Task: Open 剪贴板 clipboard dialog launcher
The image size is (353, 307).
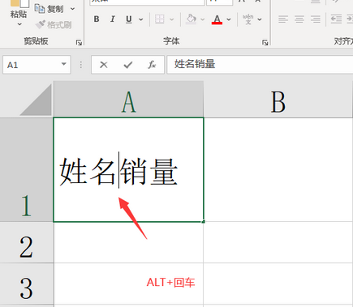Action: pyautogui.click(x=79, y=42)
